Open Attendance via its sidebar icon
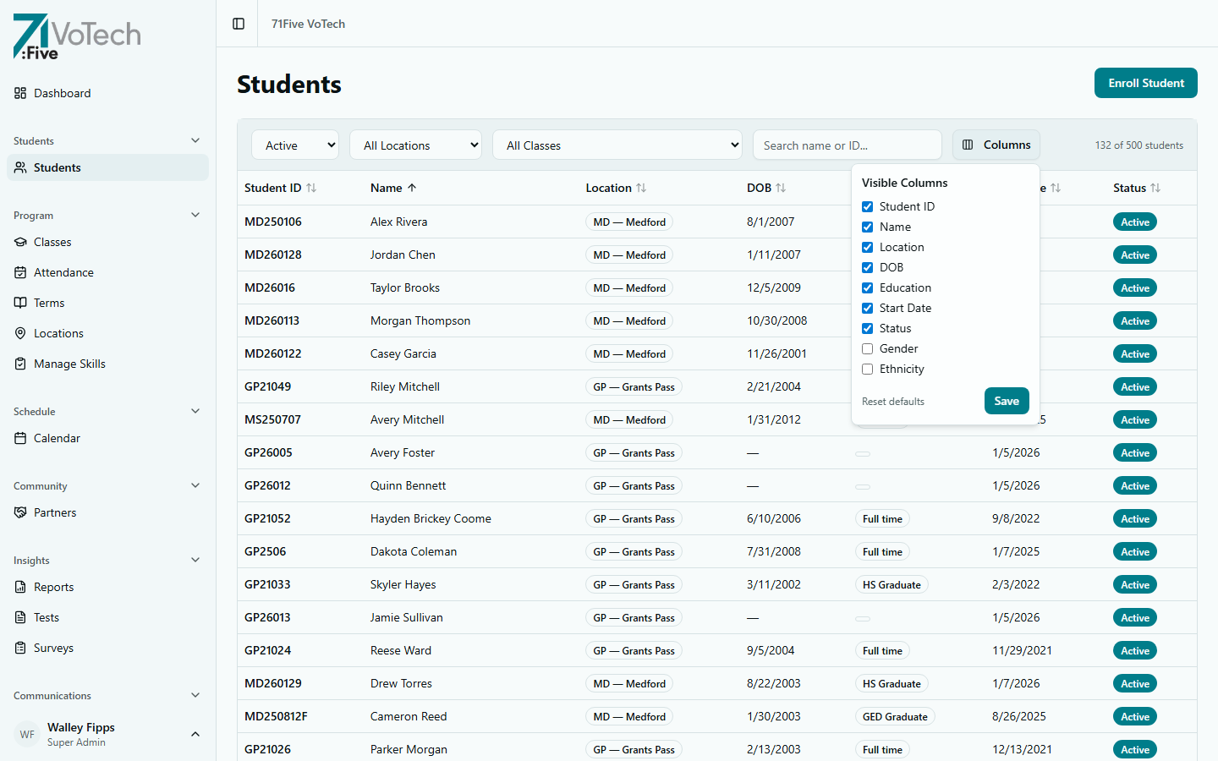The image size is (1218, 761). [x=19, y=272]
